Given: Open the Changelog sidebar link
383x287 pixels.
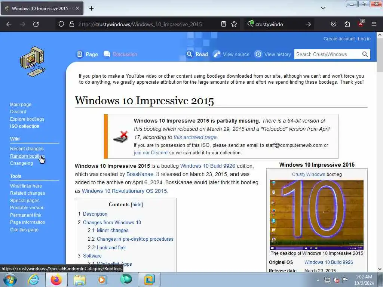Looking at the screenshot, I should pos(21,163).
